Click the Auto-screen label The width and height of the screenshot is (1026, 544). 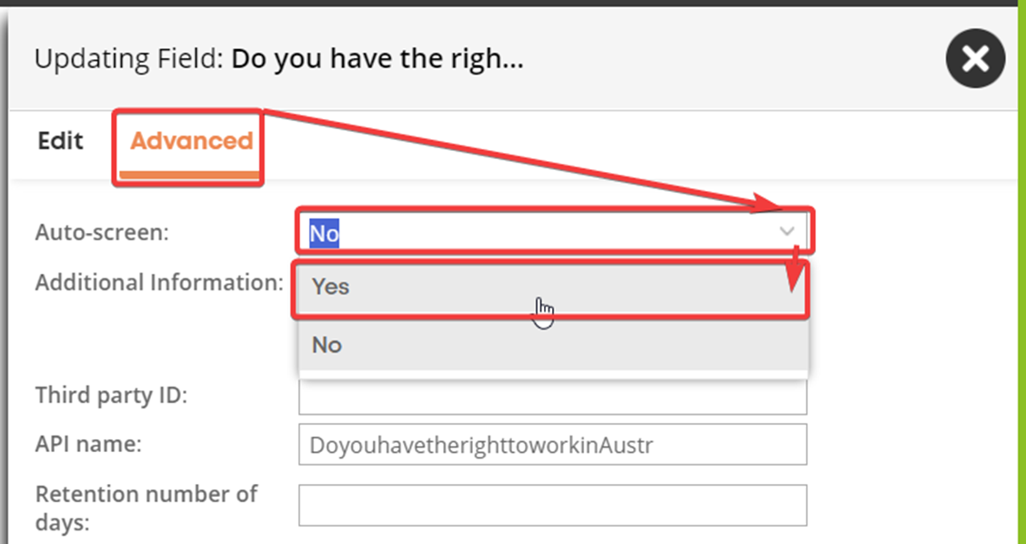[x=102, y=232]
